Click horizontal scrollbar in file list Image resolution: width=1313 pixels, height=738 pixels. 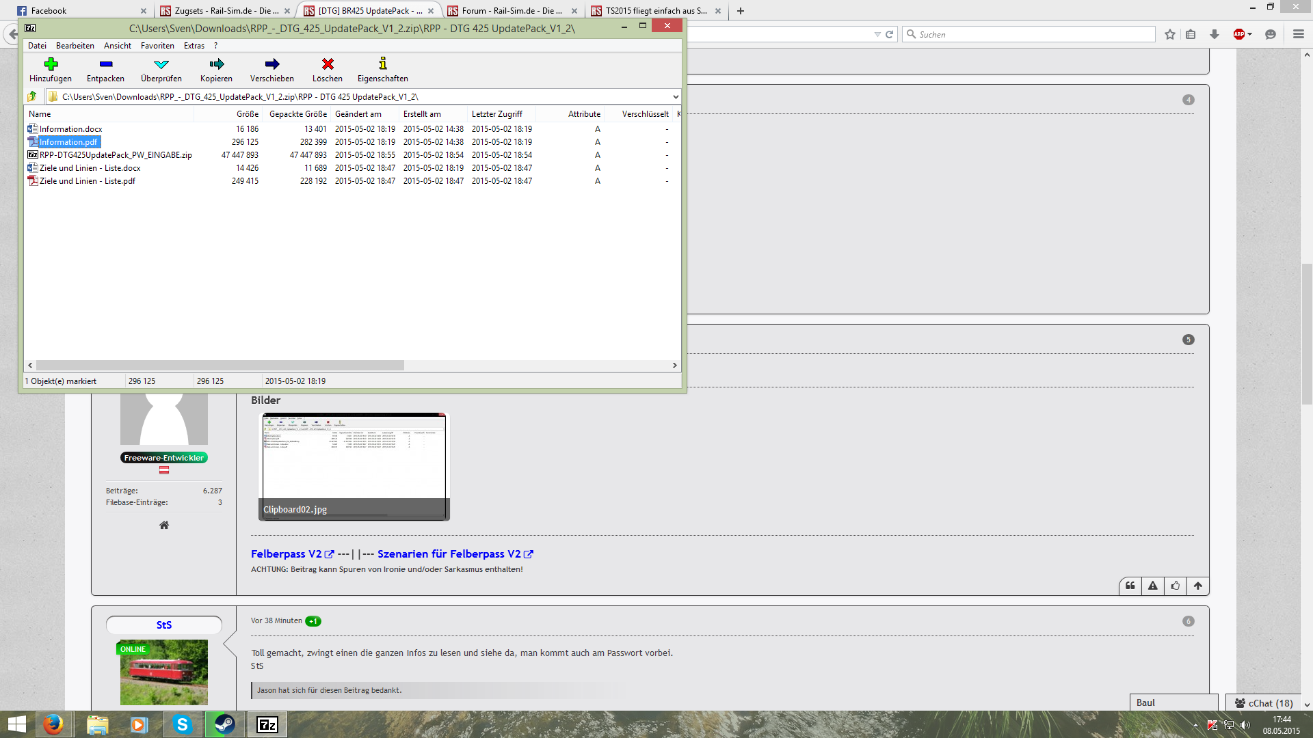pos(219,366)
